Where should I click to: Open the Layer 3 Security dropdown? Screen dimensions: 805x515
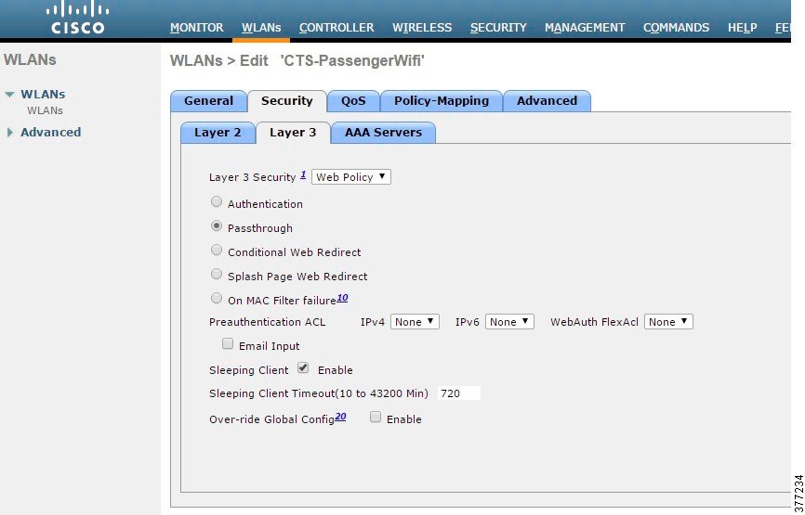tap(351, 177)
